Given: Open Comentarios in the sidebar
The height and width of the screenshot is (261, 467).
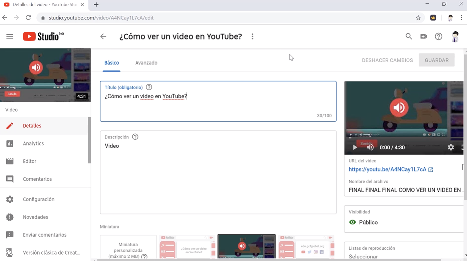Looking at the screenshot, I should pyautogui.click(x=44, y=179).
